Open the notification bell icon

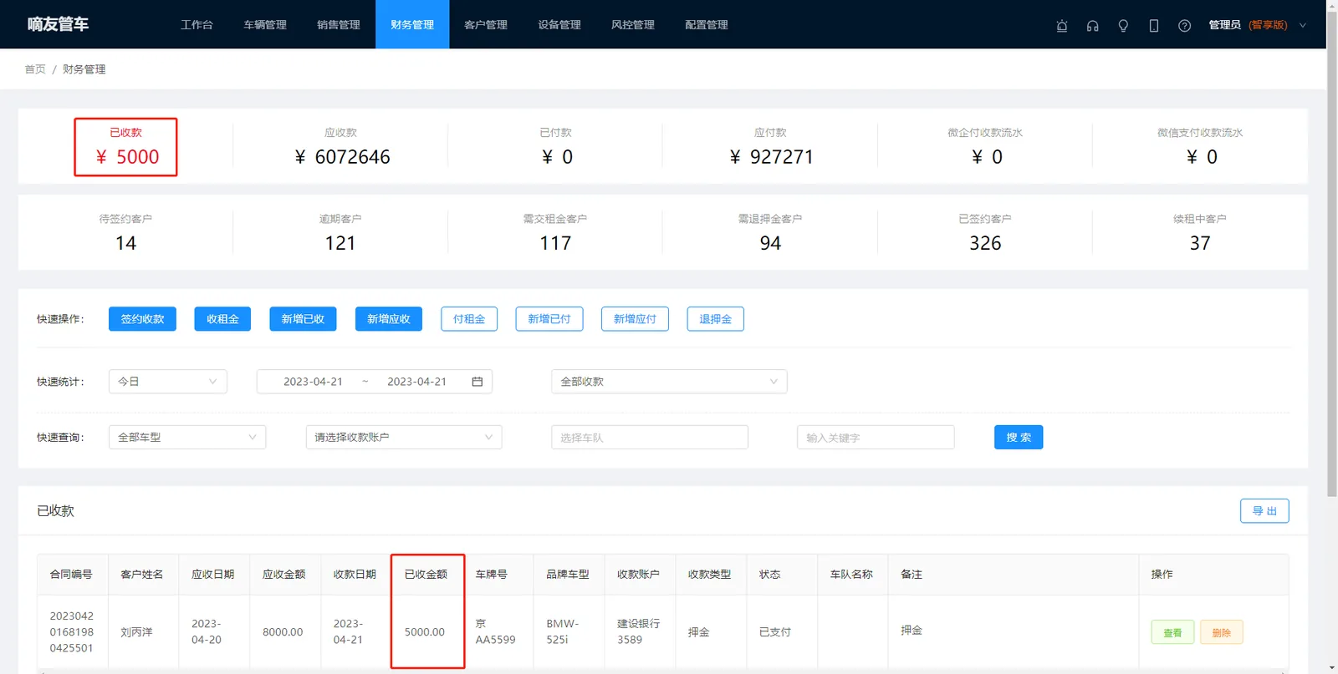[1062, 25]
